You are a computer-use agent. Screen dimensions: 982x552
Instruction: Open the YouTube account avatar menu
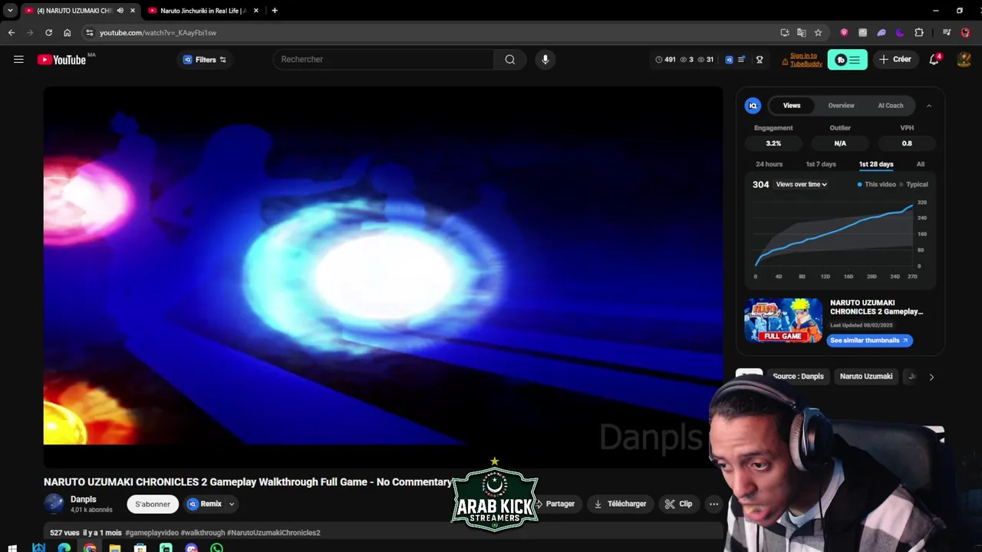pos(964,59)
